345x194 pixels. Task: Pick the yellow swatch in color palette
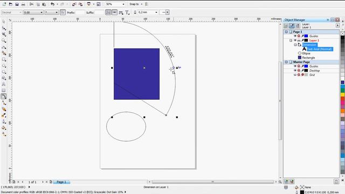343,95
